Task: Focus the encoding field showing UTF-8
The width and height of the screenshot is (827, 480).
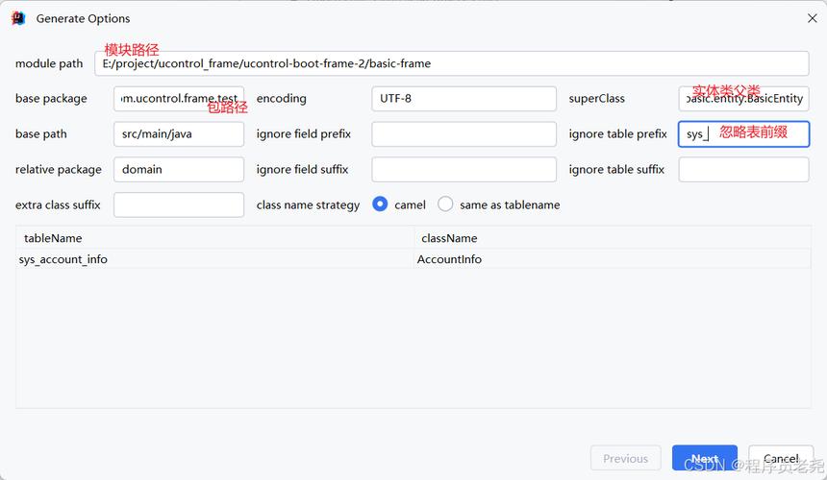Action: click(x=464, y=99)
